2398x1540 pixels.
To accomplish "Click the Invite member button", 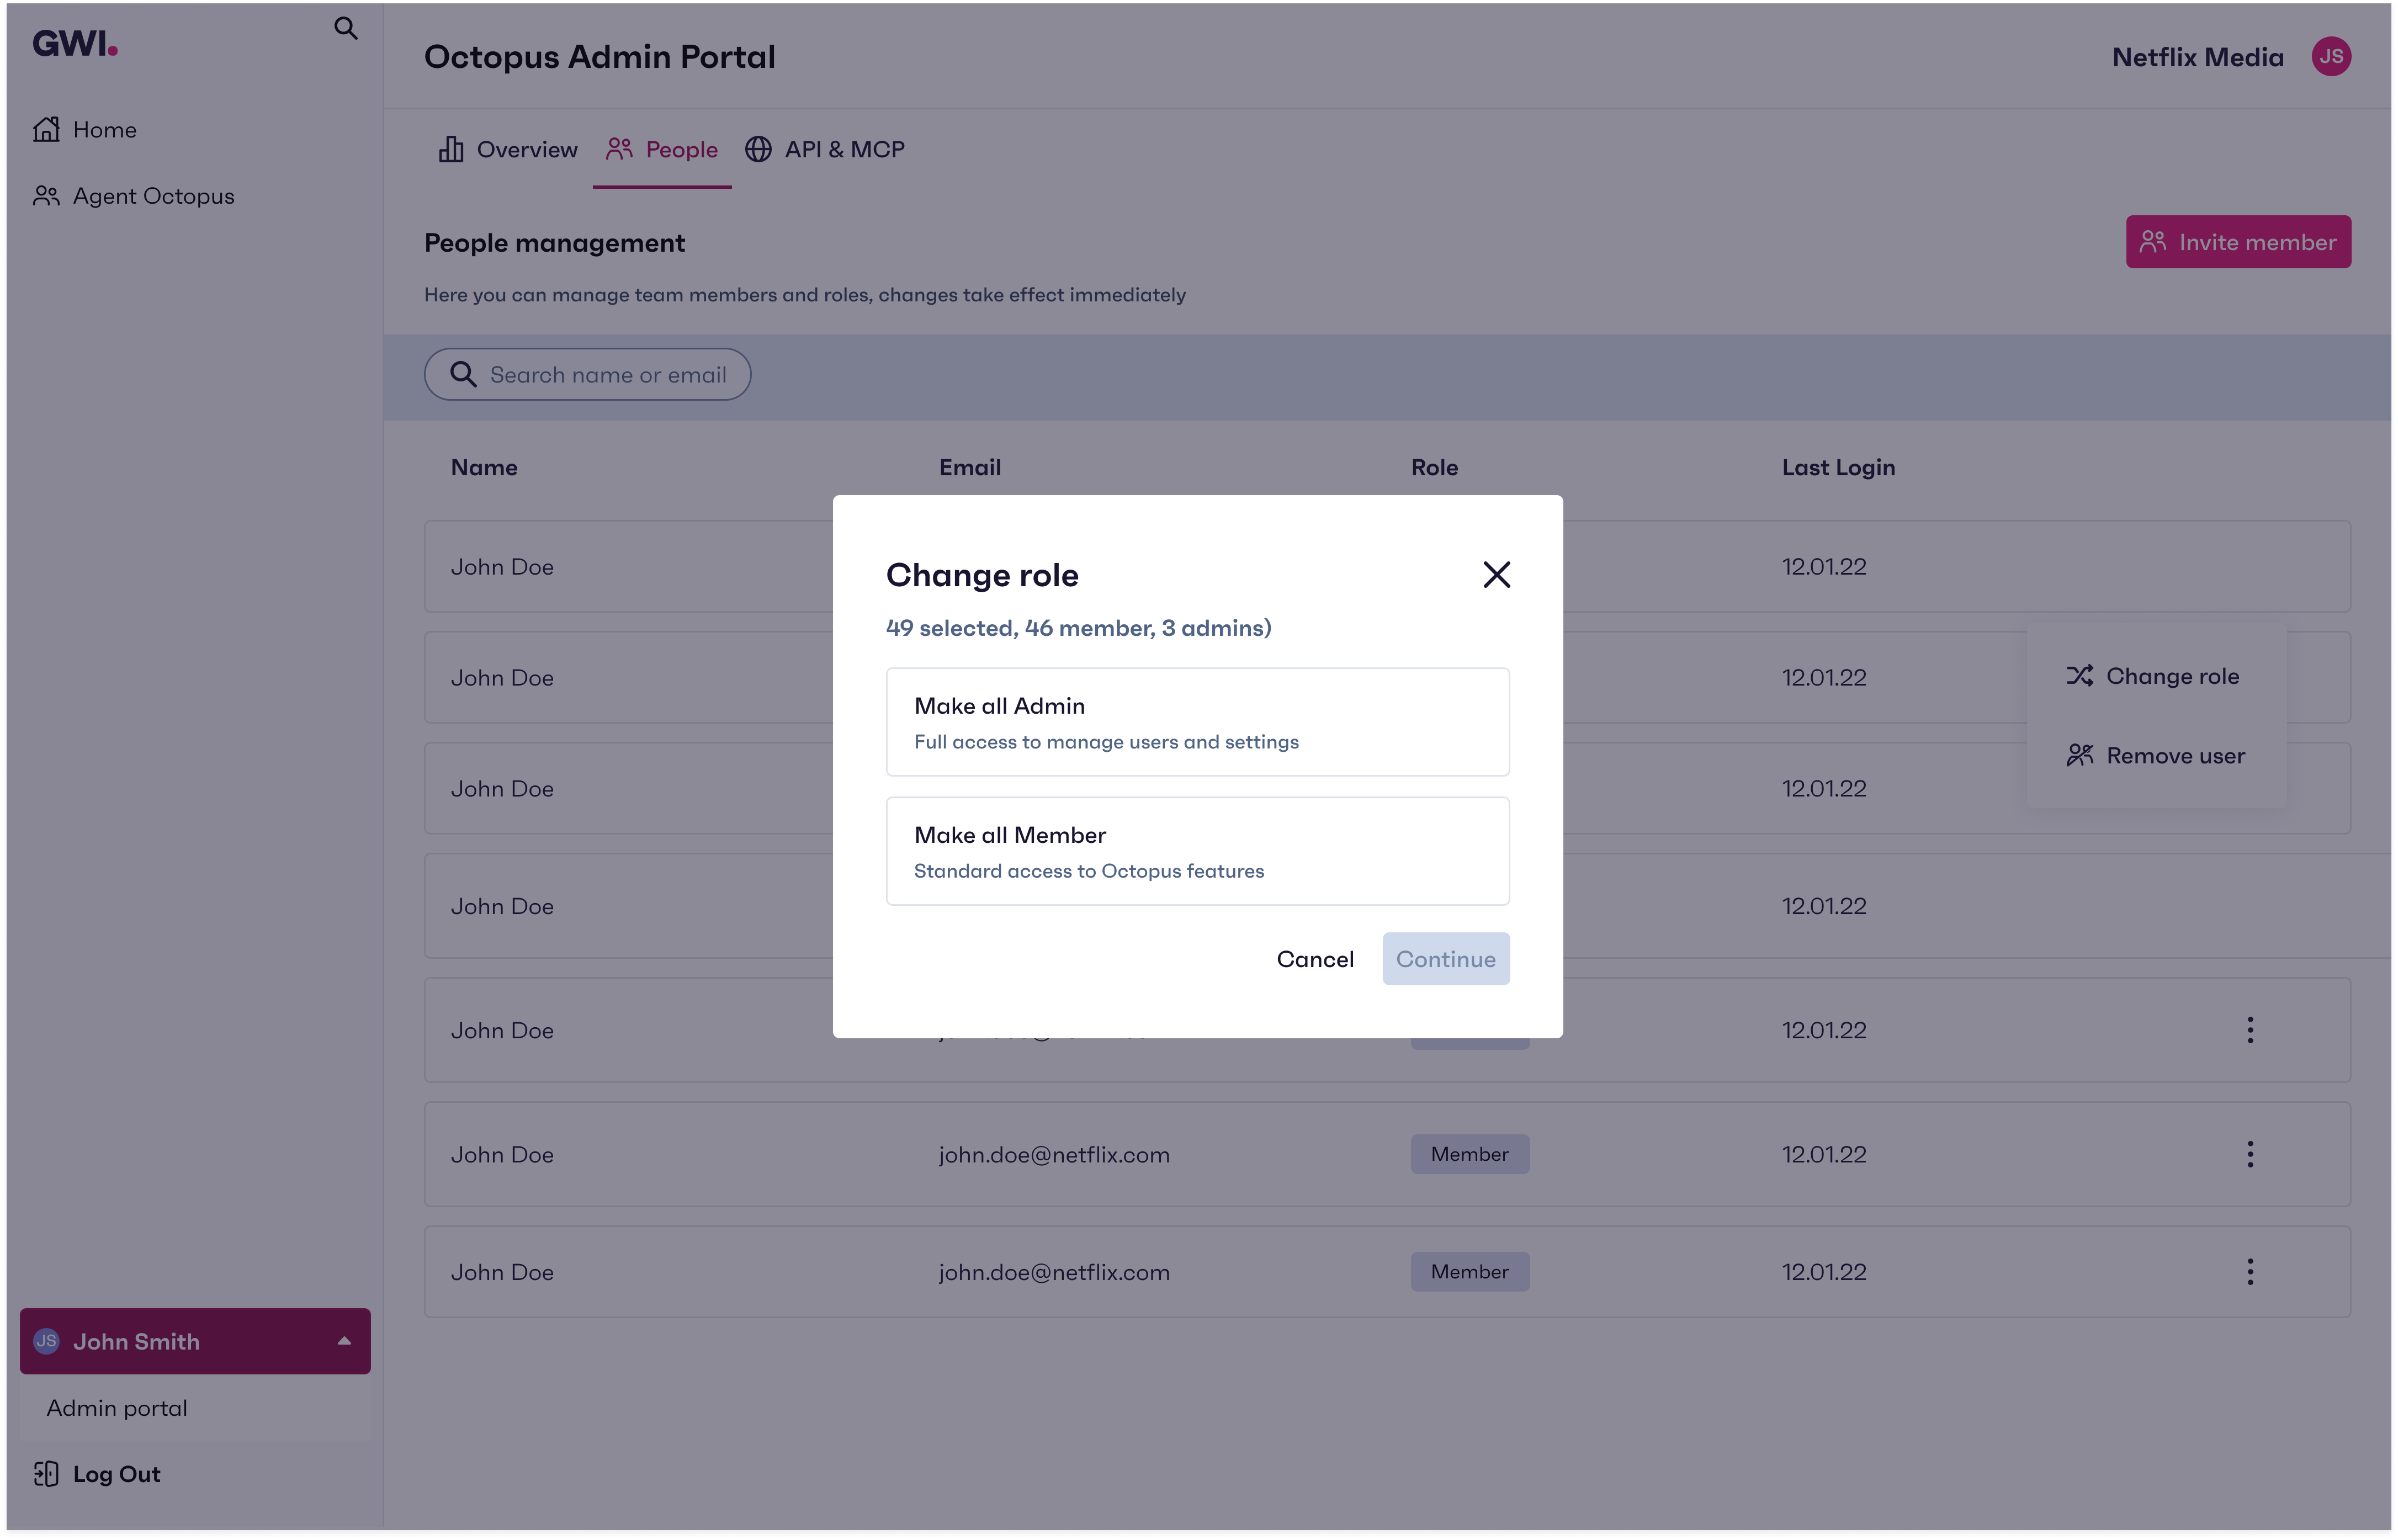I will pos(2238,242).
